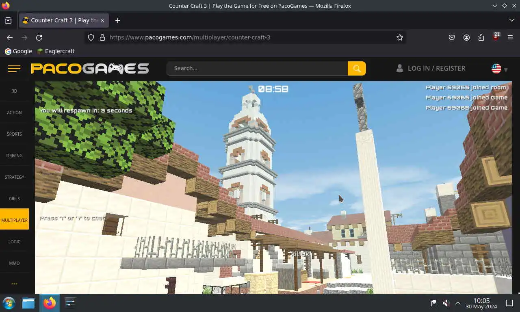Open Save to Pocket icon
The width and height of the screenshot is (520, 312).
[x=452, y=37]
